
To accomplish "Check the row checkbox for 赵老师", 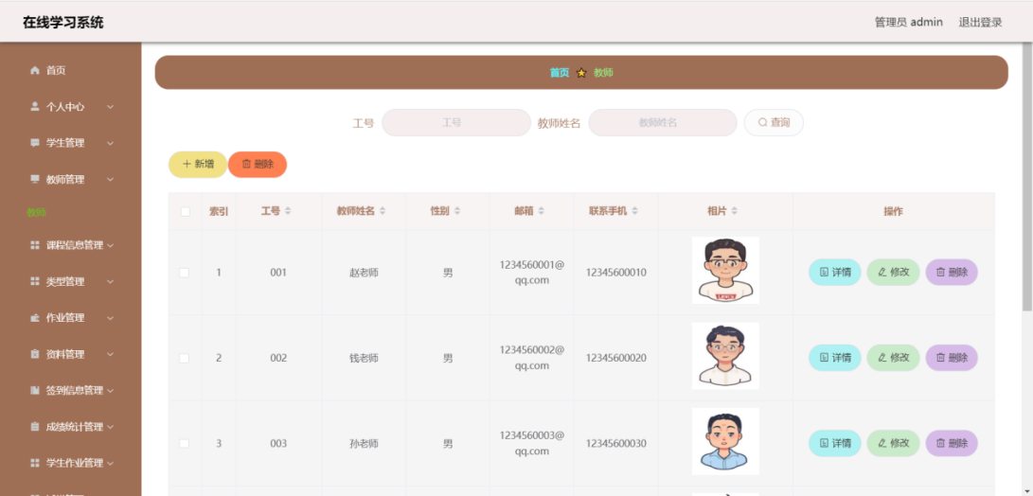I will pyautogui.click(x=185, y=273).
